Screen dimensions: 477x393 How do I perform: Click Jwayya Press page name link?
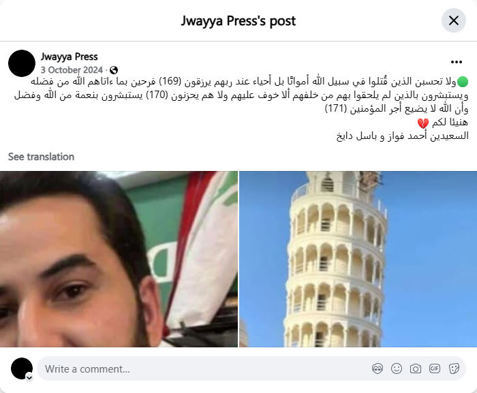70,57
